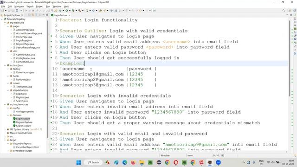
Task: Click the green Run button in toolbar
Action: pos(66,11)
